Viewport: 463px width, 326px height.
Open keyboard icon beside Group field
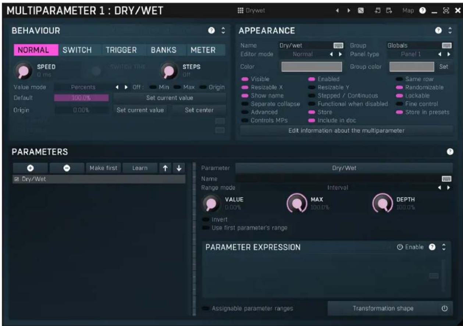click(x=446, y=46)
